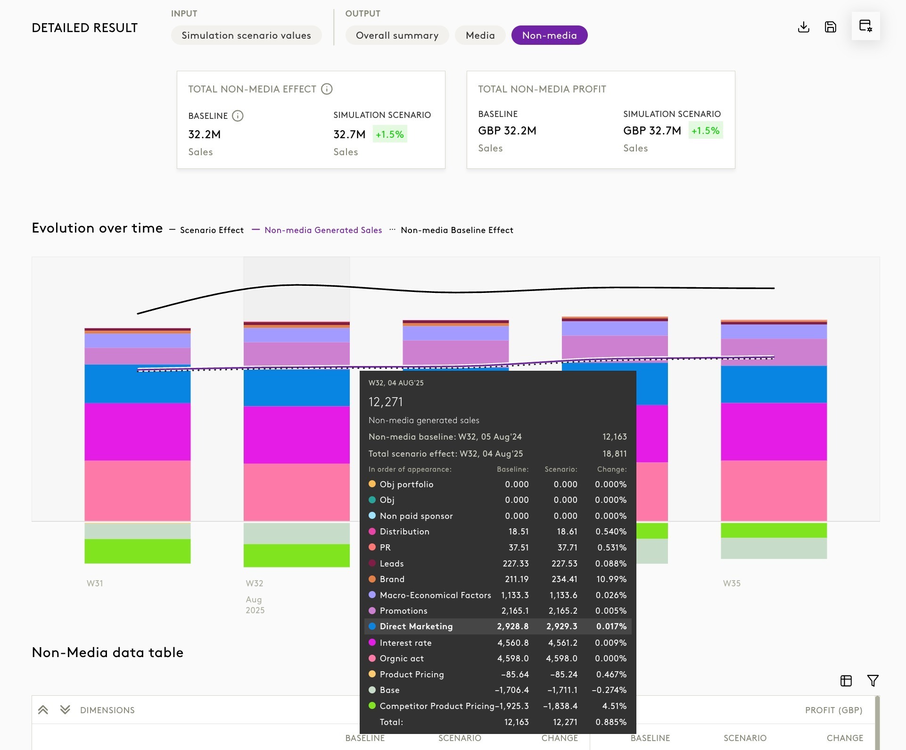Open table columns layout icon
The width and height of the screenshot is (906, 750).
click(x=846, y=681)
